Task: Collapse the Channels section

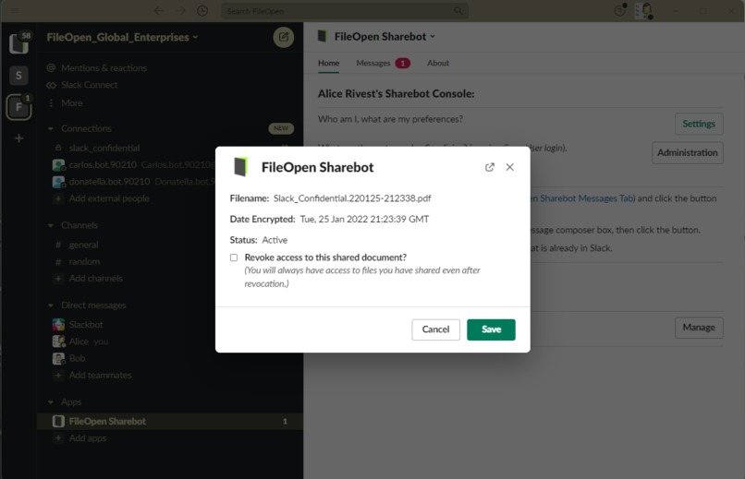Action: pos(51,225)
